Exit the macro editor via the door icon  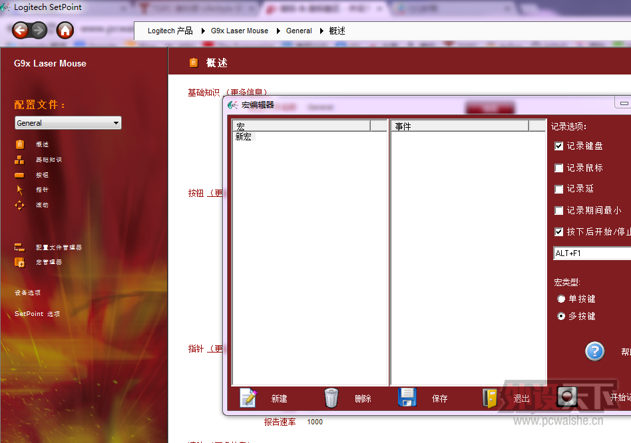coord(490,398)
